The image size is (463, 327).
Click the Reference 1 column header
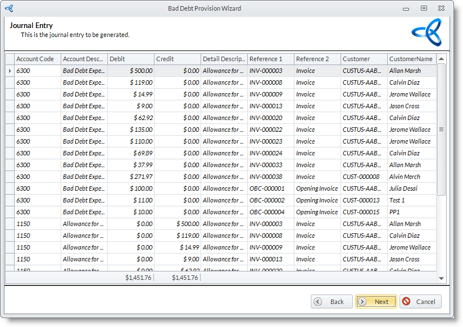pyautogui.click(x=270, y=59)
